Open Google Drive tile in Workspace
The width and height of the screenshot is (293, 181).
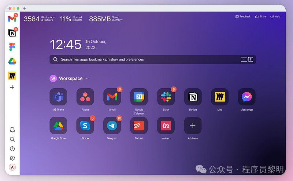pyautogui.click(x=58, y=126)
